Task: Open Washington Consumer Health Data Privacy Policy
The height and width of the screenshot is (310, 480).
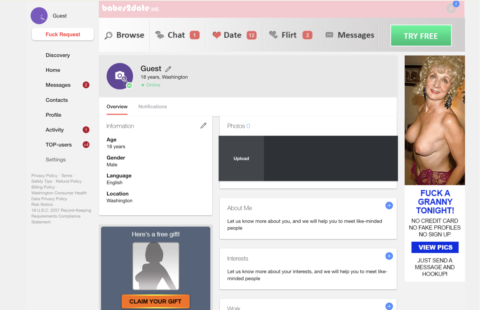Action: [59, 196]
